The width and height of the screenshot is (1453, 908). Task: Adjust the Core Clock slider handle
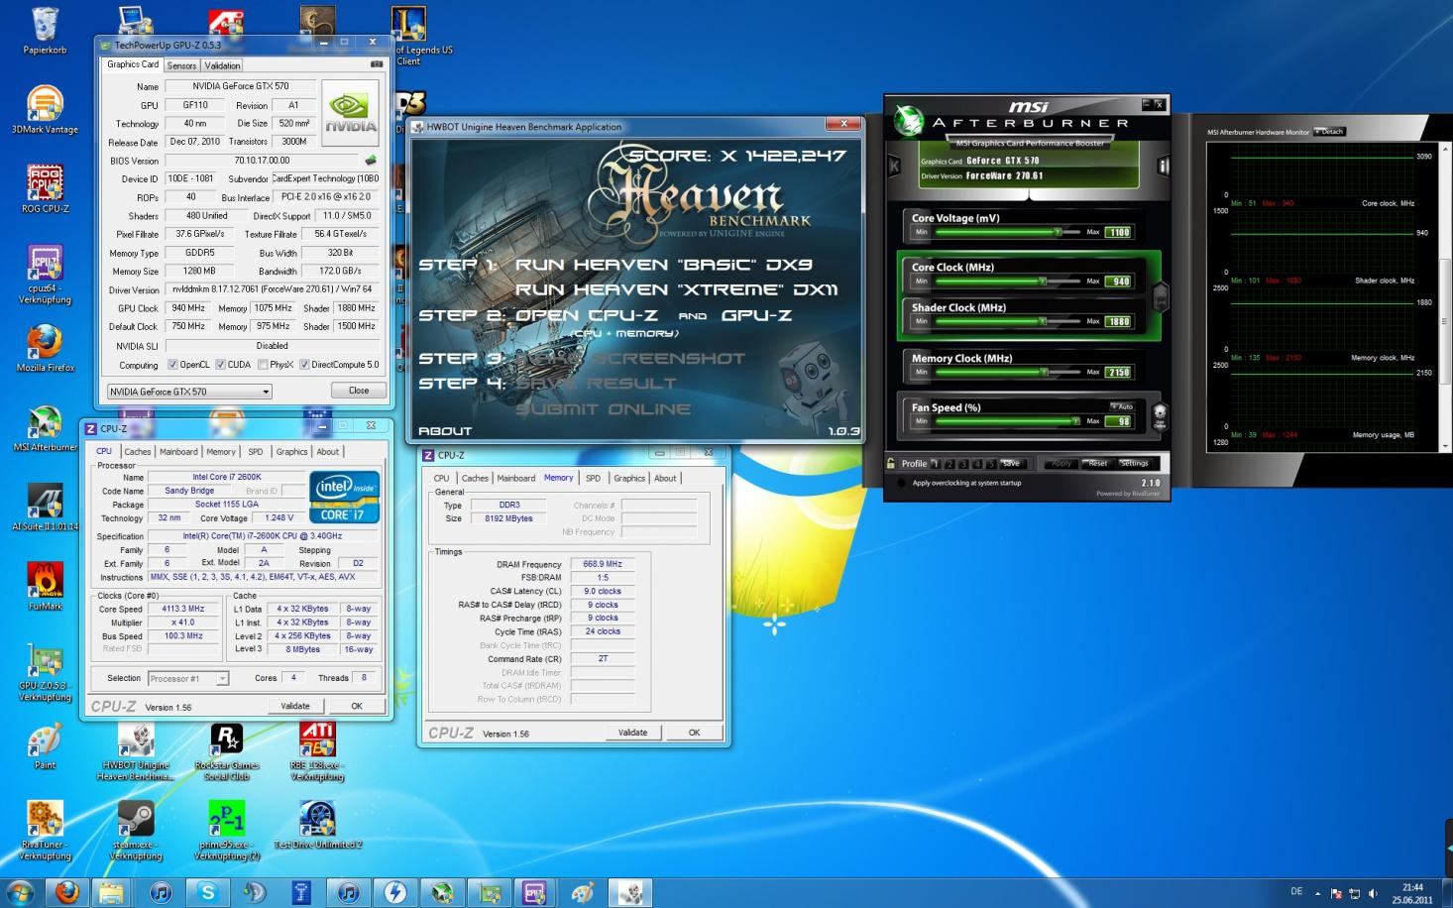[x=1043, y=282]
